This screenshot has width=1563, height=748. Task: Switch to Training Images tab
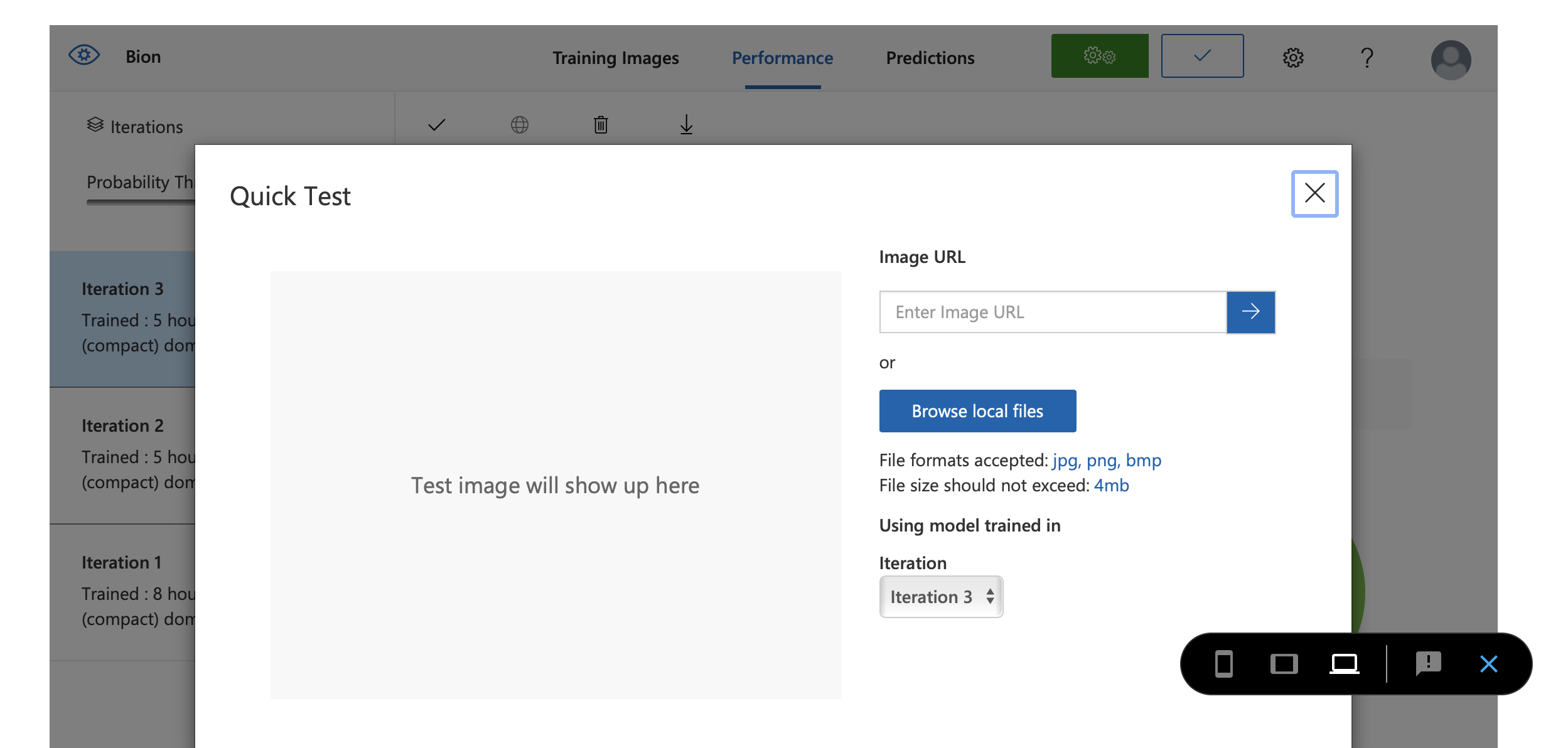coord(615,58)
